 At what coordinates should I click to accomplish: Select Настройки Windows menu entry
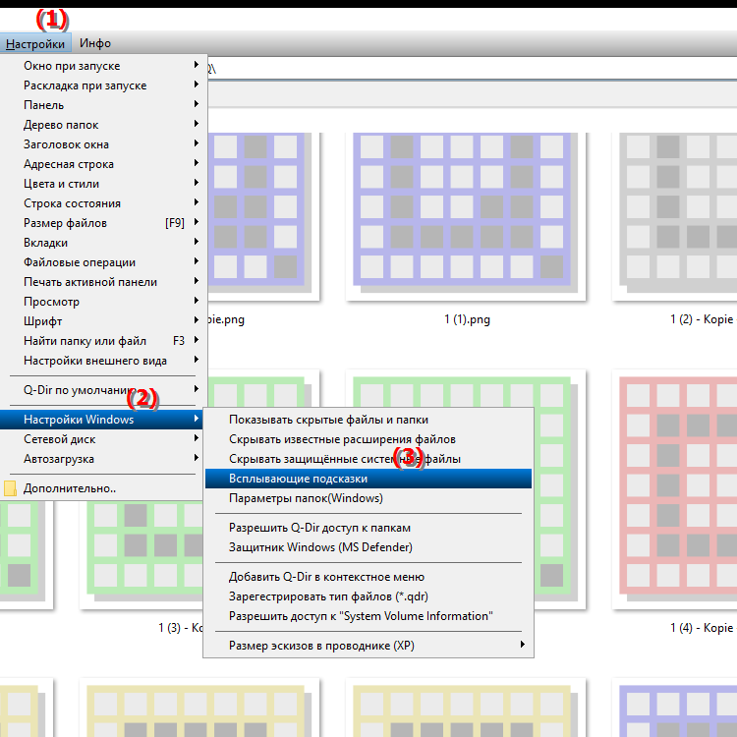(x=101, y=420)
